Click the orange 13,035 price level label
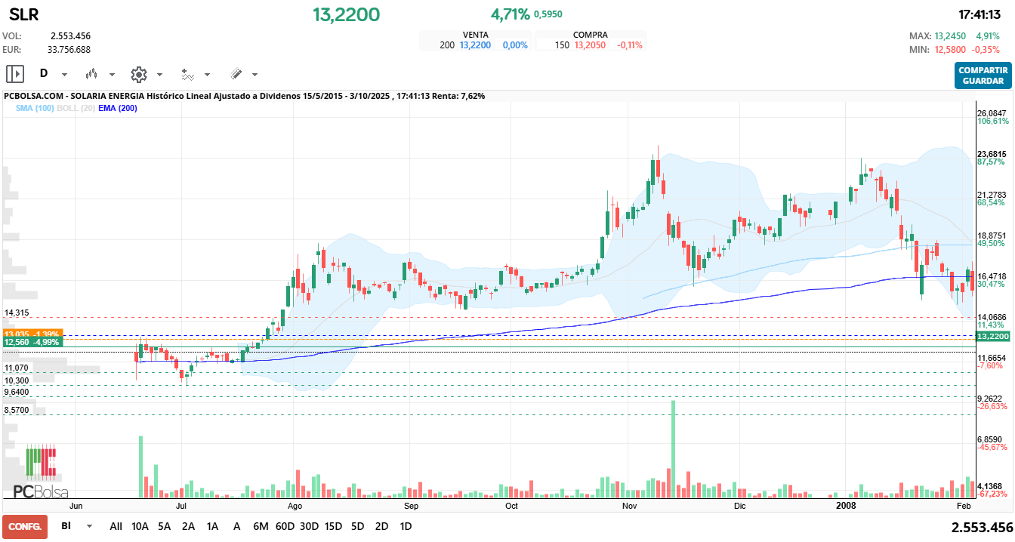This screenshot has height=542, width=1015. 32,333
